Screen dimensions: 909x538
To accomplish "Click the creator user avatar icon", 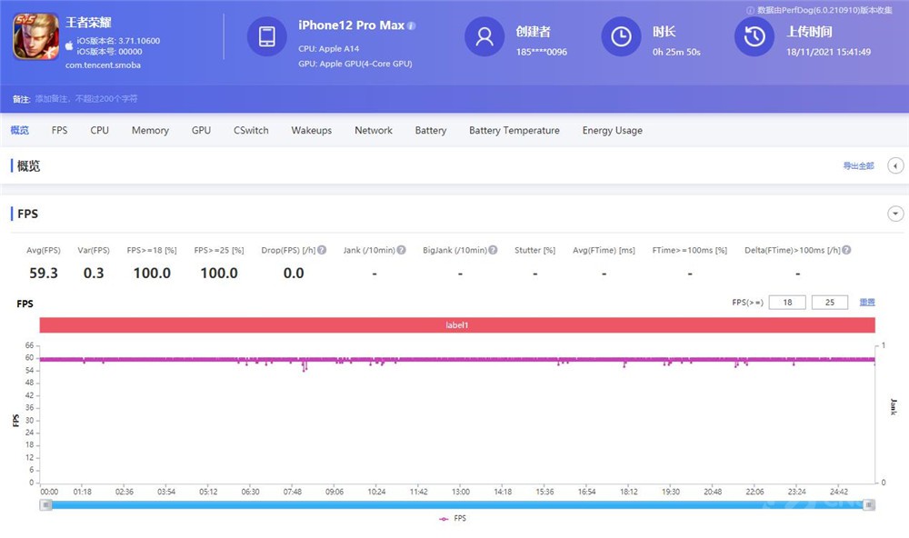I will [484, 36].
